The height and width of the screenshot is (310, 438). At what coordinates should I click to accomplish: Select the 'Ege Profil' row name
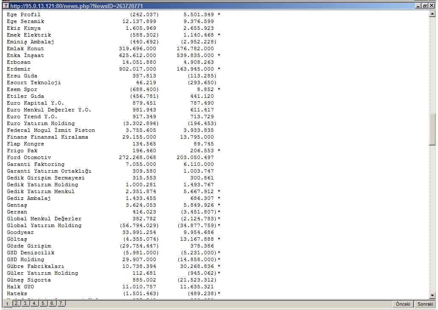(x=24, y=14)
